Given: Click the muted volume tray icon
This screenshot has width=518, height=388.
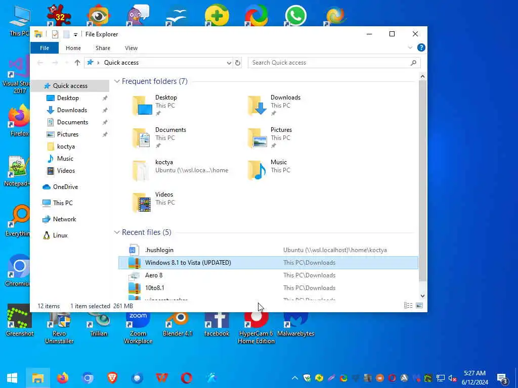Looking at the screenshot, I should [x=453, y=378].
